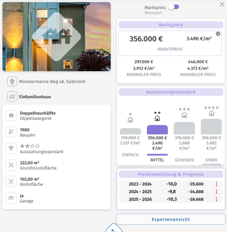227x232 pixels.
Task: Select the EINFACH gray price bar
Action: tap(130, 131)
